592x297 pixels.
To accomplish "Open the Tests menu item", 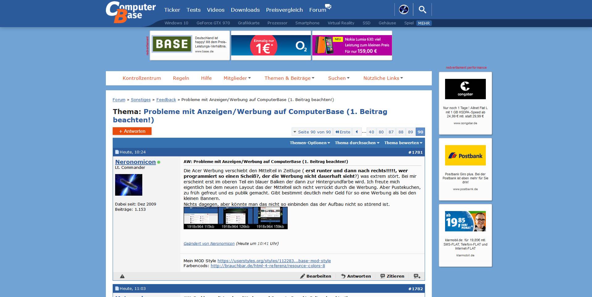I will [194, 10].
